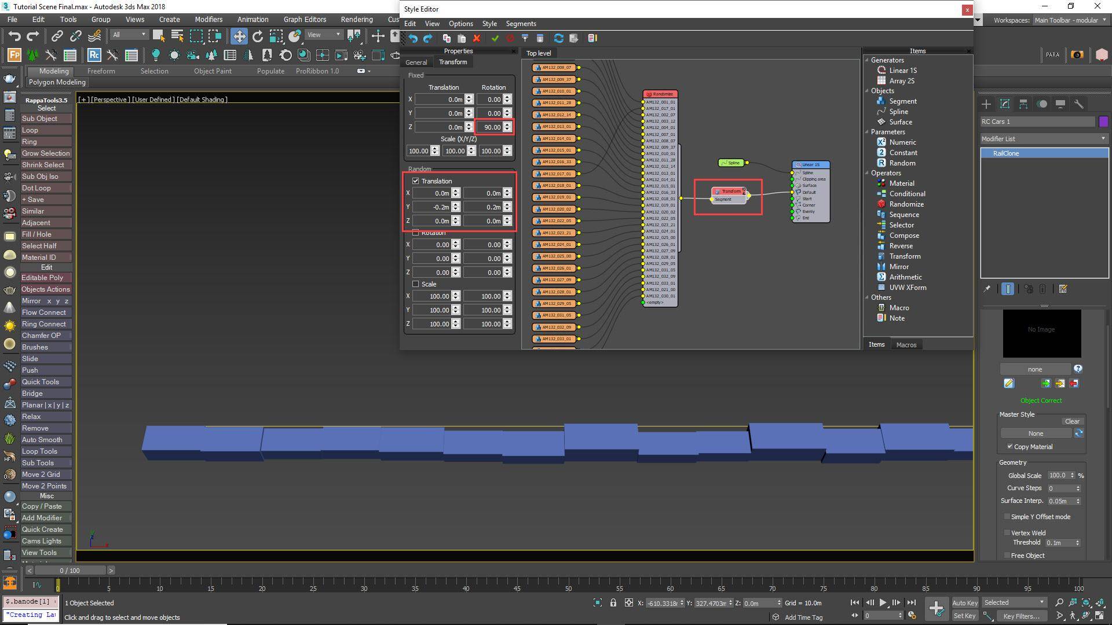
Task: Collapse the Generators group in Items panel
Action: coord(867,60)
